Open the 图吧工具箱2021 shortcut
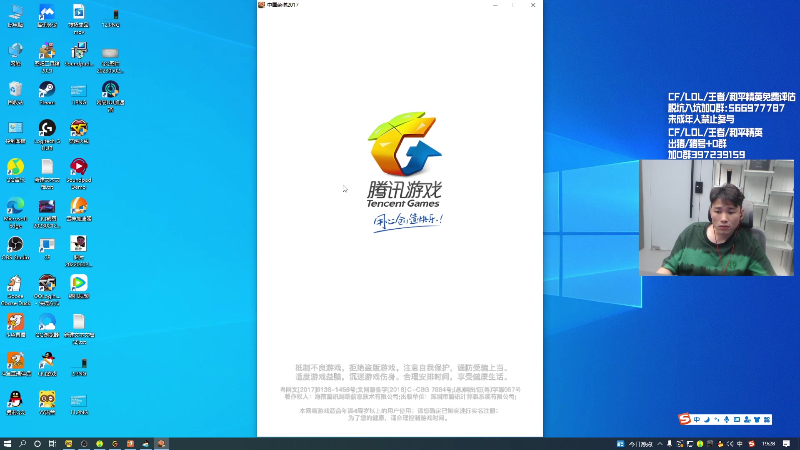Viewport: 800px width, 450px height. tap(47, 58)
